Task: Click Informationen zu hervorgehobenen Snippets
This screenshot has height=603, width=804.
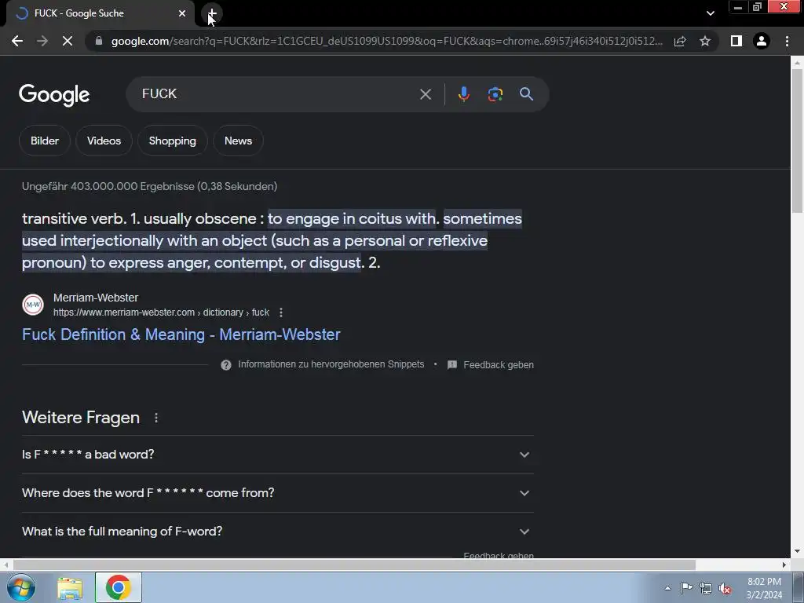Action: point(331,364)
